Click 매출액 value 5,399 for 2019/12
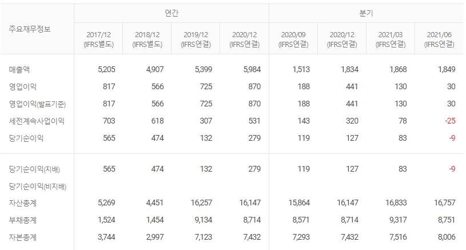Screen dimensions: 466x250 coord(204,70)
